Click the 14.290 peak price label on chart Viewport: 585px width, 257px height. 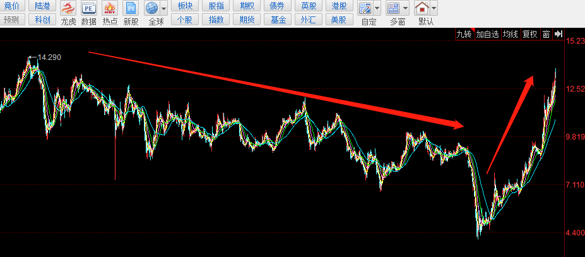tap(49, 57)
